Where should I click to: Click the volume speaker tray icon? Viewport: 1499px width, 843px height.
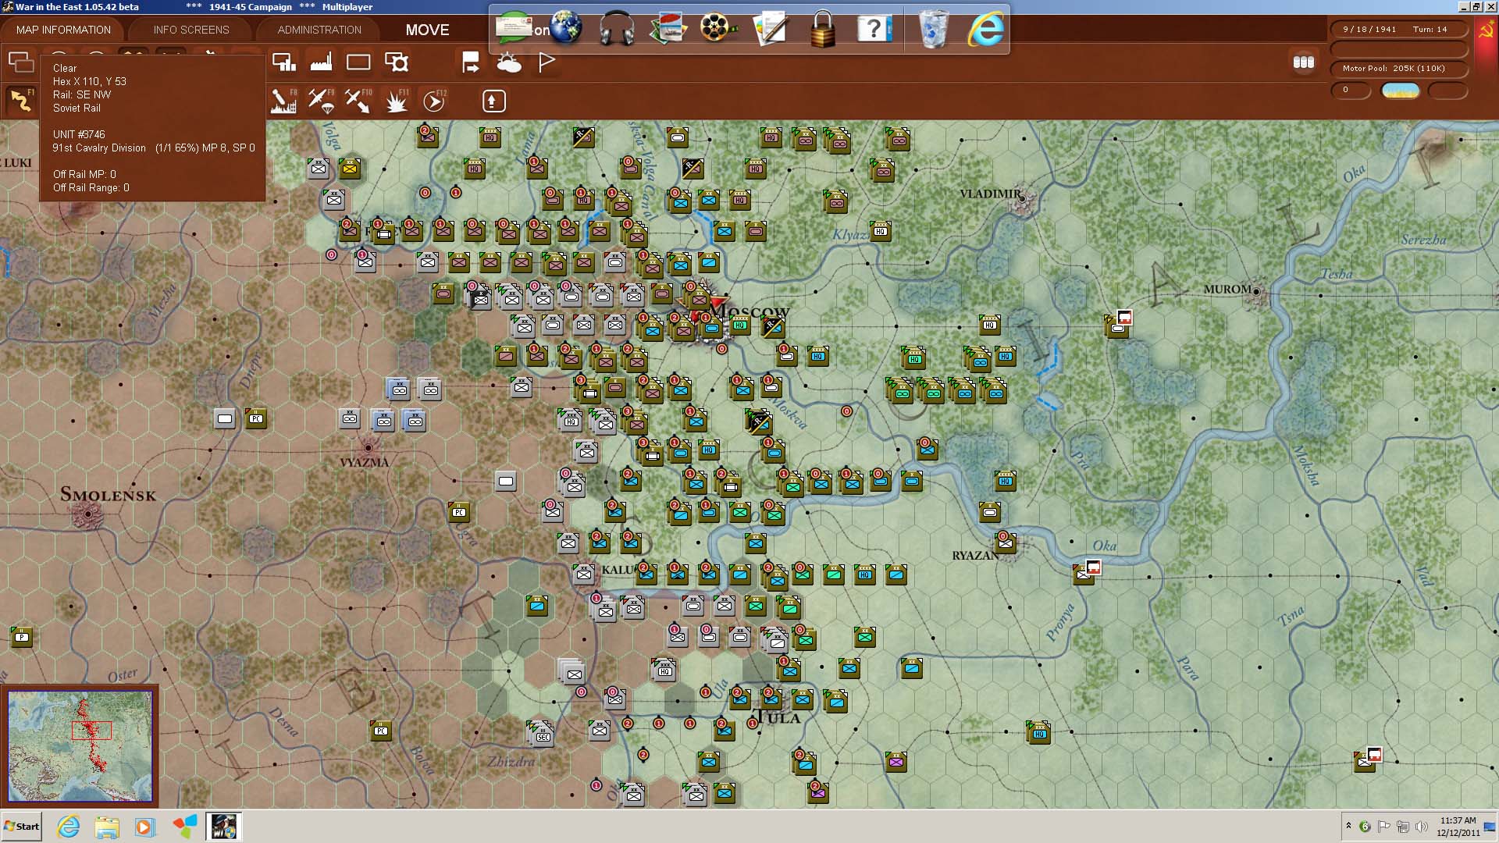tap(1422, 827)
